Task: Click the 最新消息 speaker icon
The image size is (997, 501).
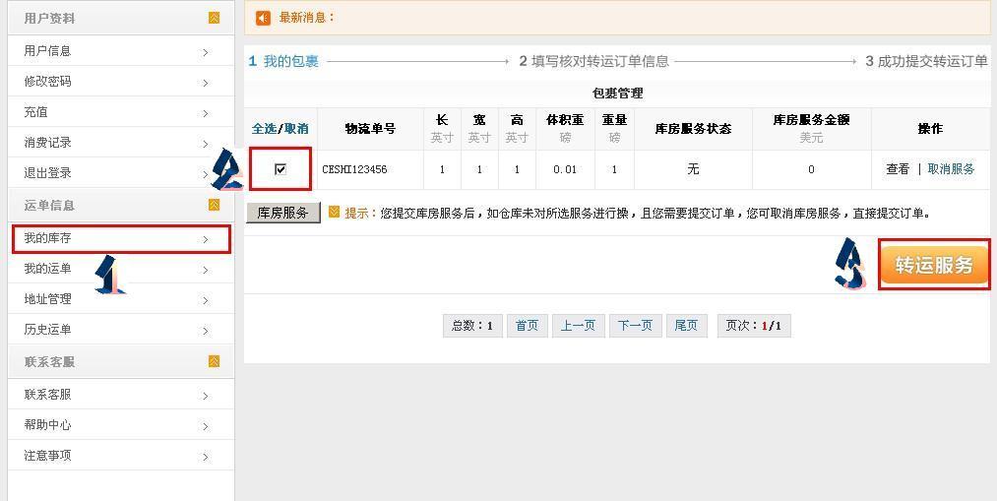Action: pos(263,18)
